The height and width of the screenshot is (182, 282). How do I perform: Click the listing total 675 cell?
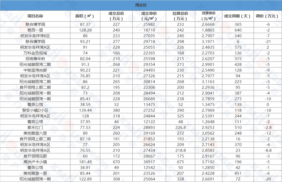click(x=180, y=162)
